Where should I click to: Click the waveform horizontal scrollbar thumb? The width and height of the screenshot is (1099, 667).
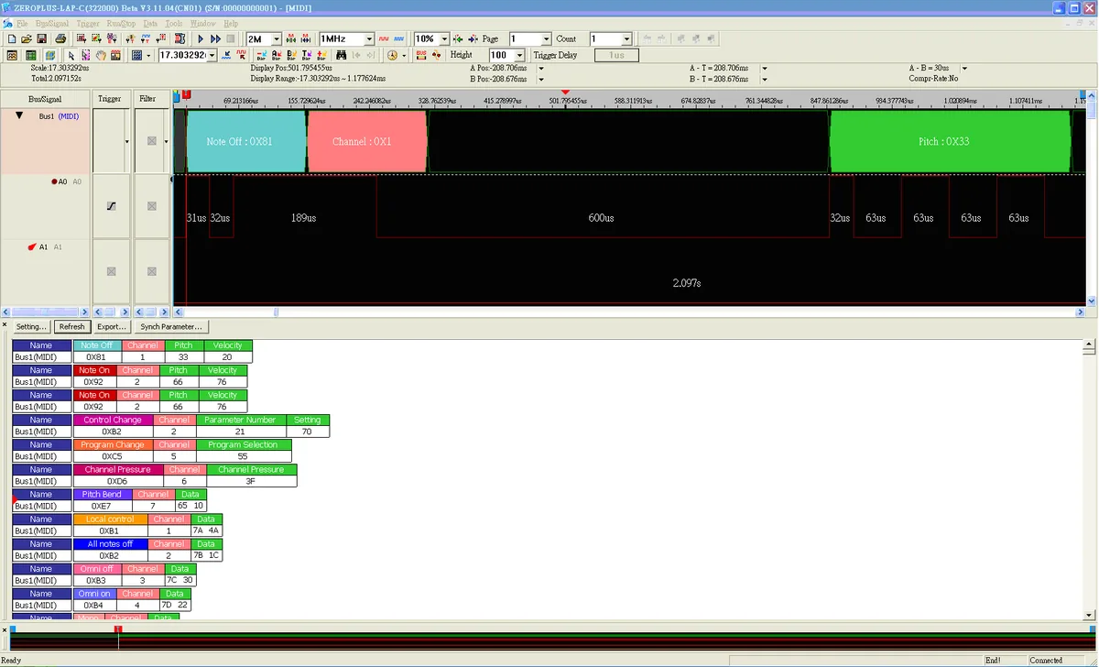276,312
